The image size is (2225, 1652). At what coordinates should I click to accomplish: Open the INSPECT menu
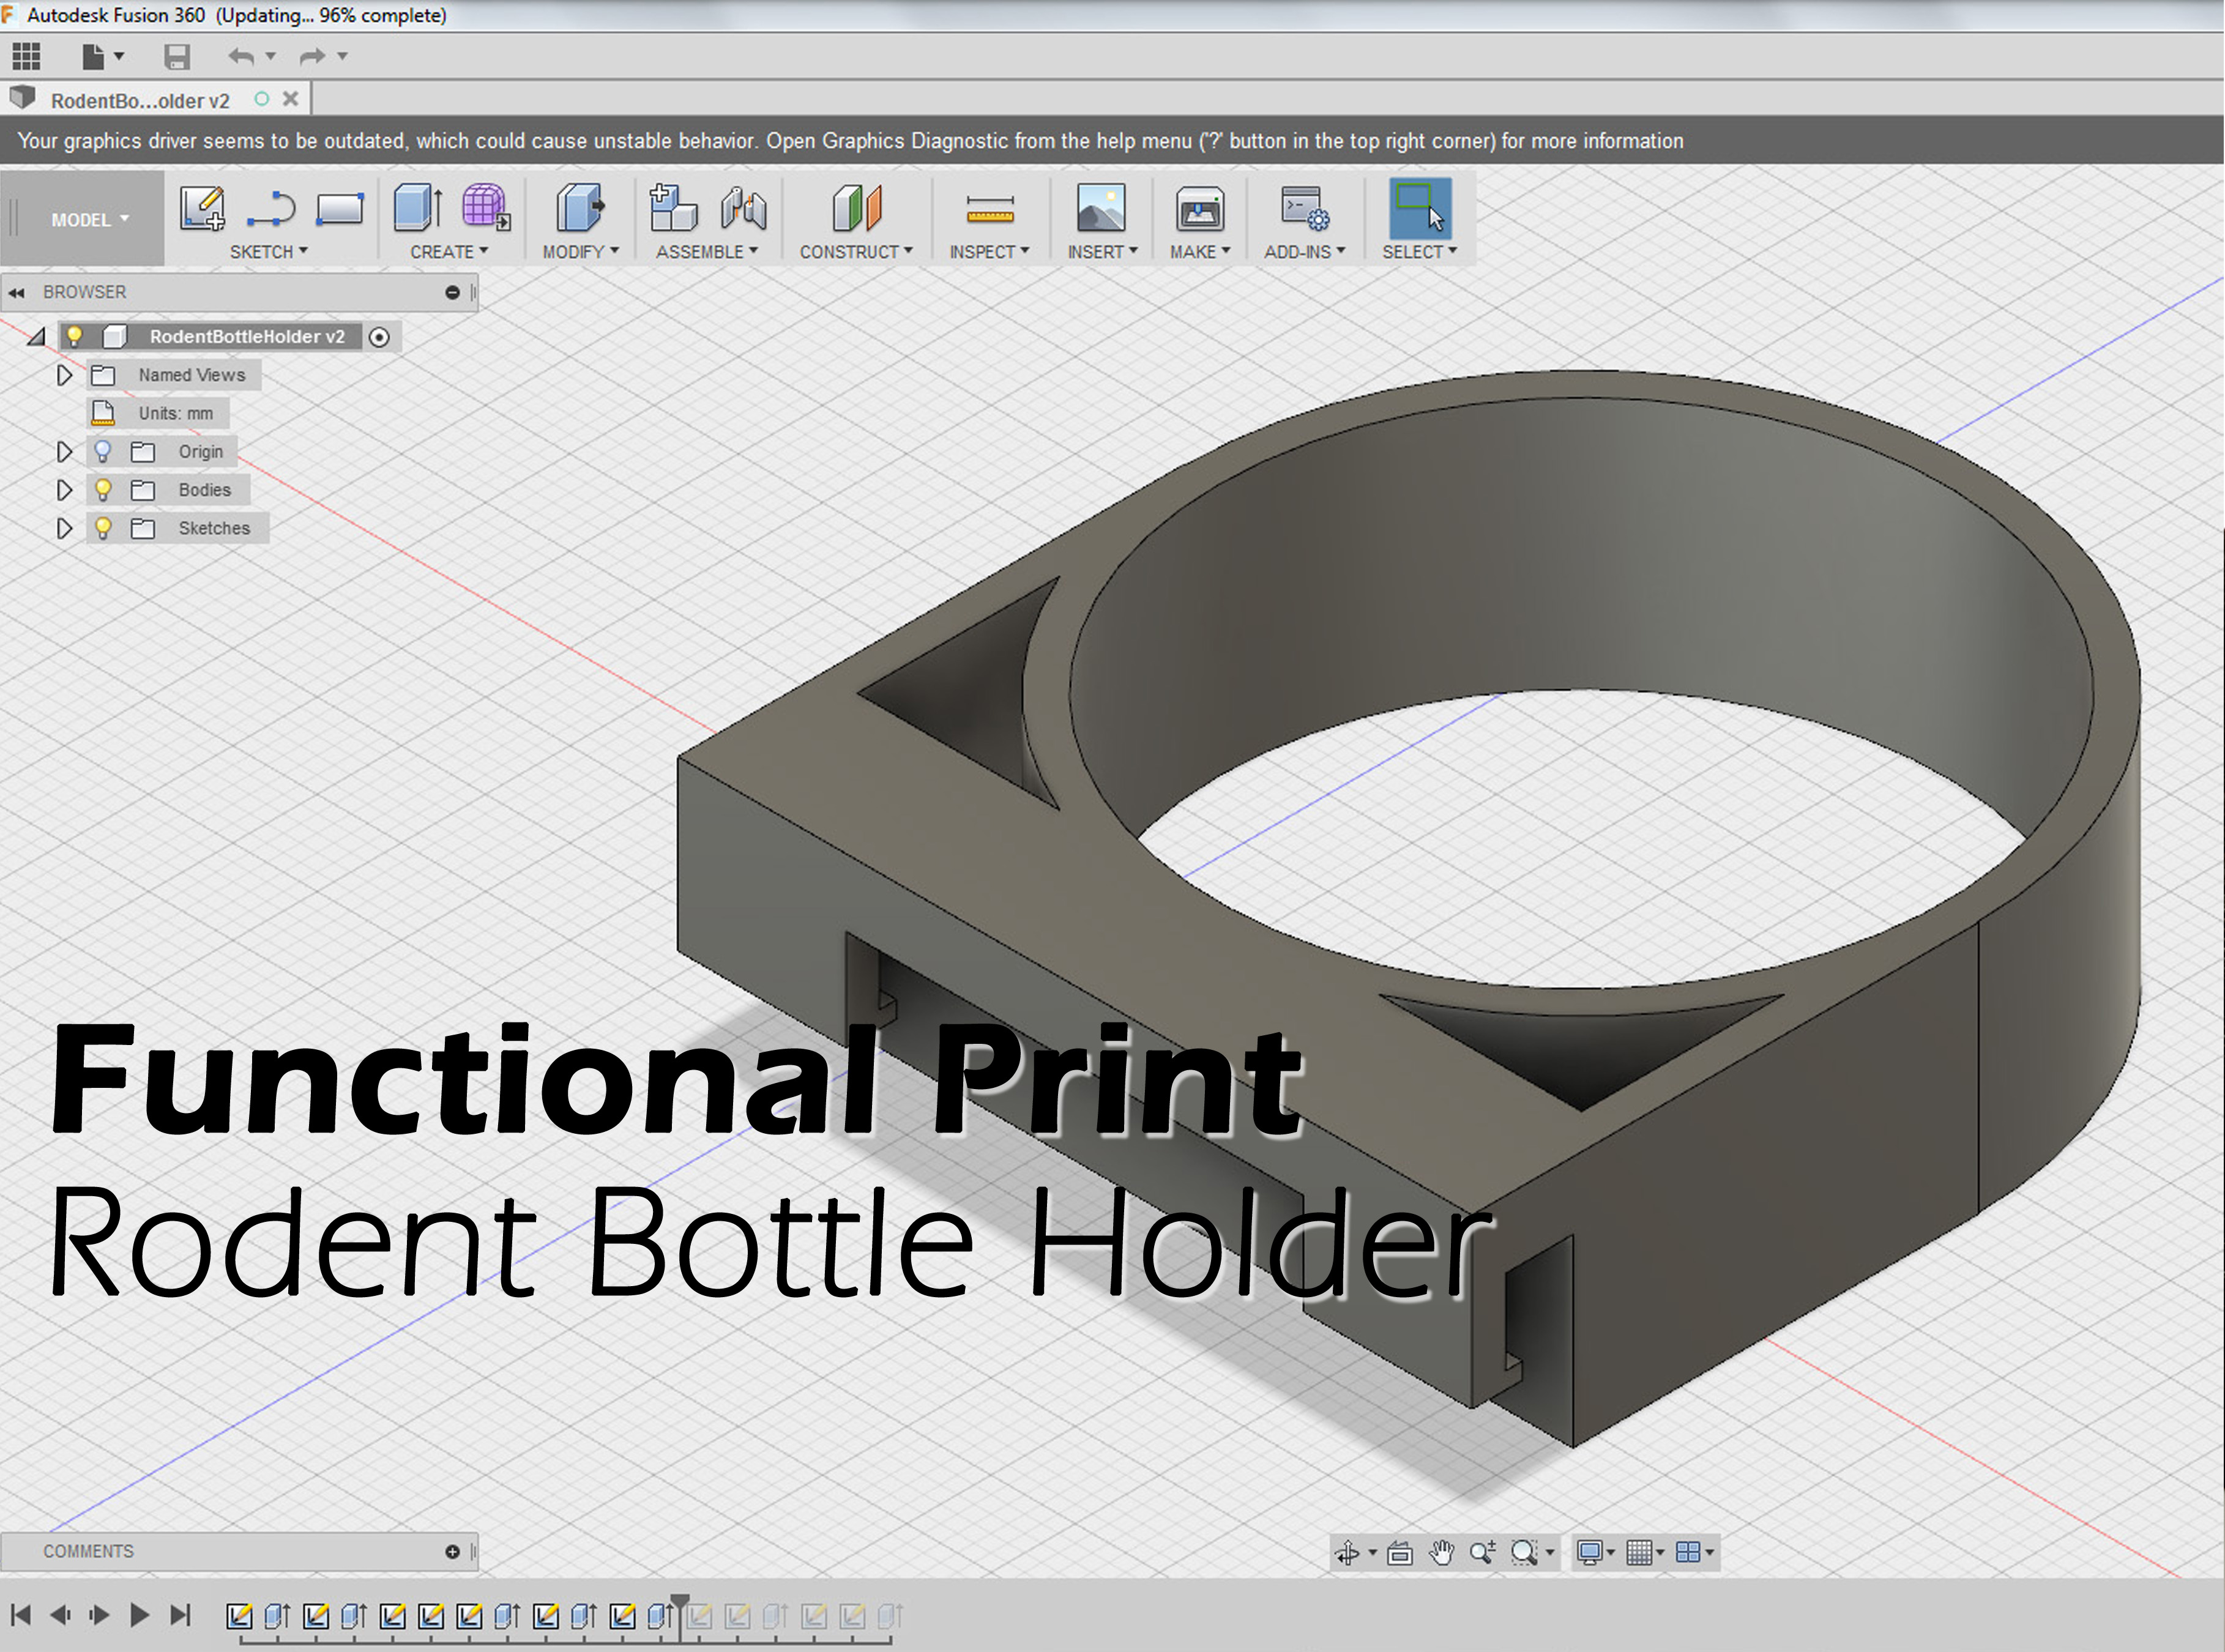[989, 252]
